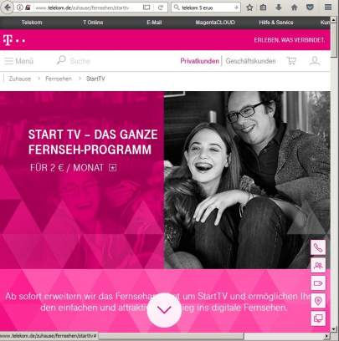Open the community people icon in sidebar
Image resolution: width=339 pixels, height=341 pixels.
click(x=318, y=265)
